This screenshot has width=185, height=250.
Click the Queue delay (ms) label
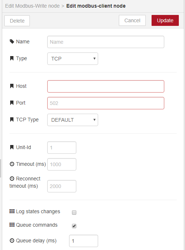tap(36, 241)
